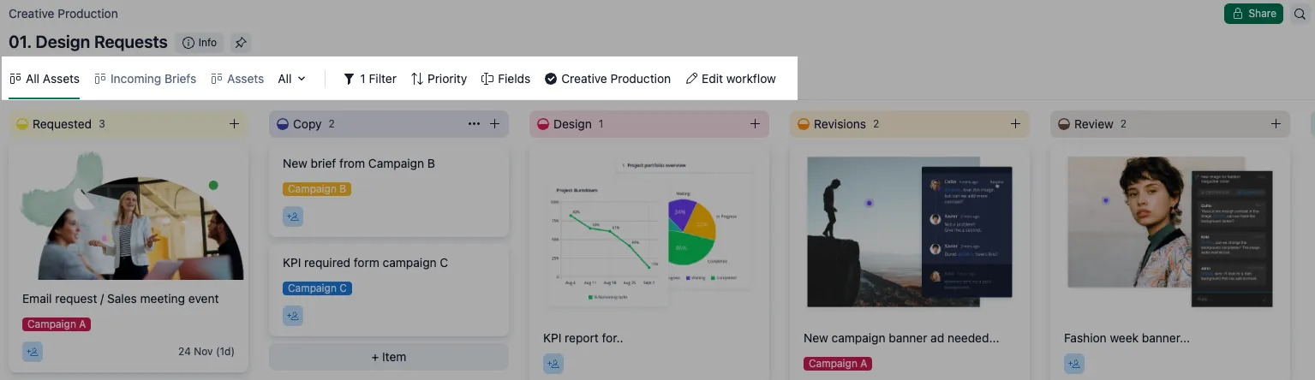Select the Campaign C colored tag
1315x380 pixels.
[x=317, y=288]
